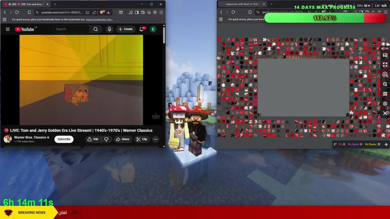Open the browser hamburger menu in YouTube window
The image size is (390, 219).
click(x=161, y=12)
